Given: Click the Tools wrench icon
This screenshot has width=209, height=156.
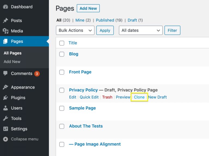Looking at the screenshot, I should click(x=5, y=118).
